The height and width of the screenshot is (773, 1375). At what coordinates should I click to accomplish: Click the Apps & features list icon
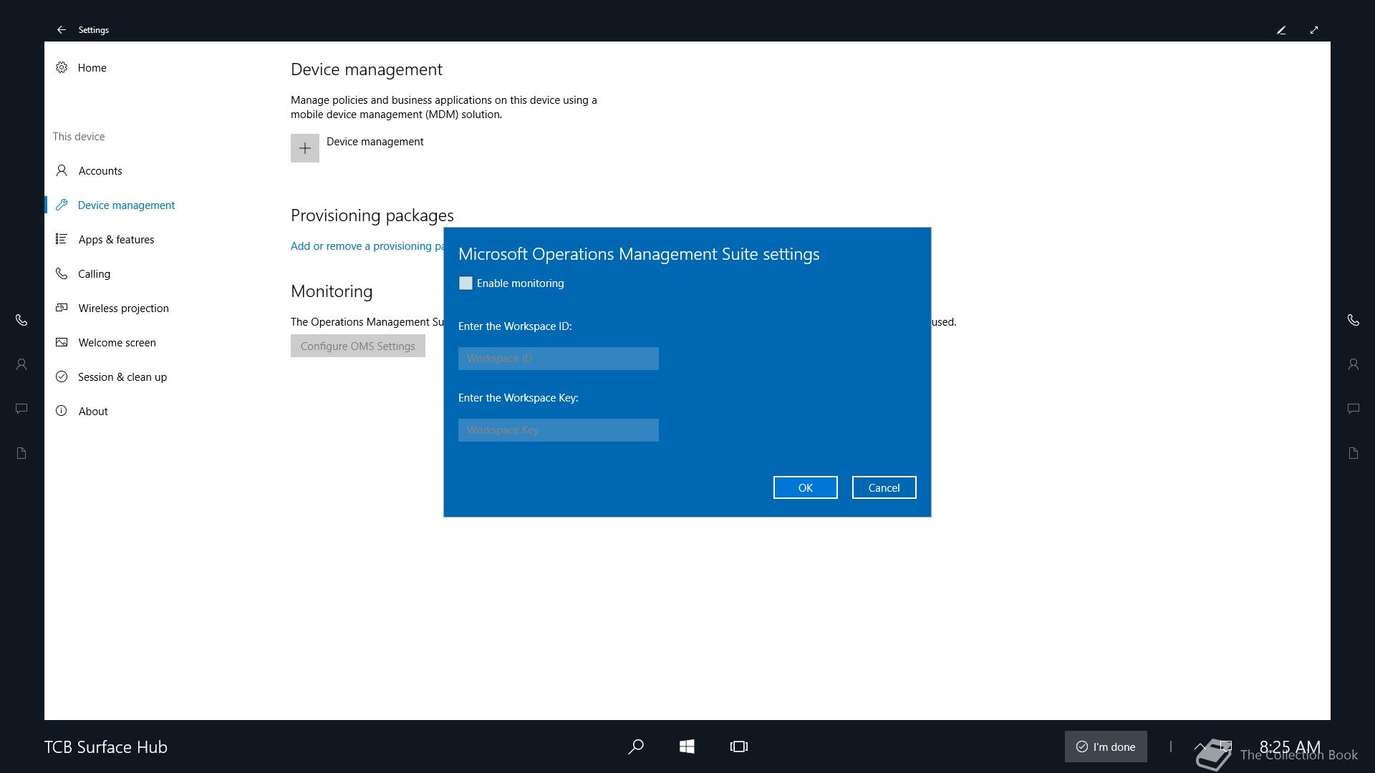pyautogui.click(x=62, y=239)
